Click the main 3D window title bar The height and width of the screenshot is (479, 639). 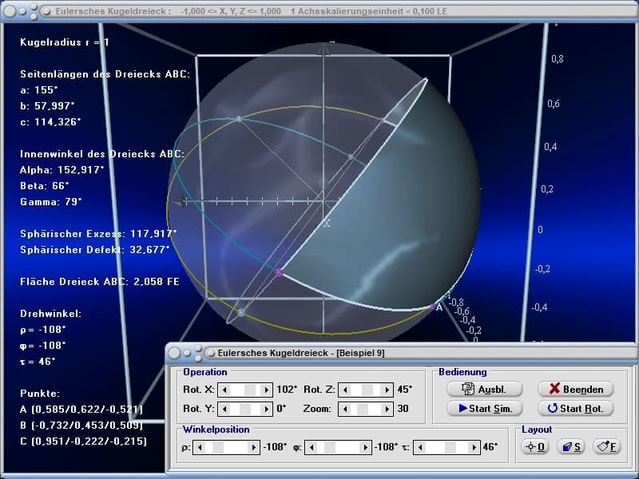[x=319, y=11]
